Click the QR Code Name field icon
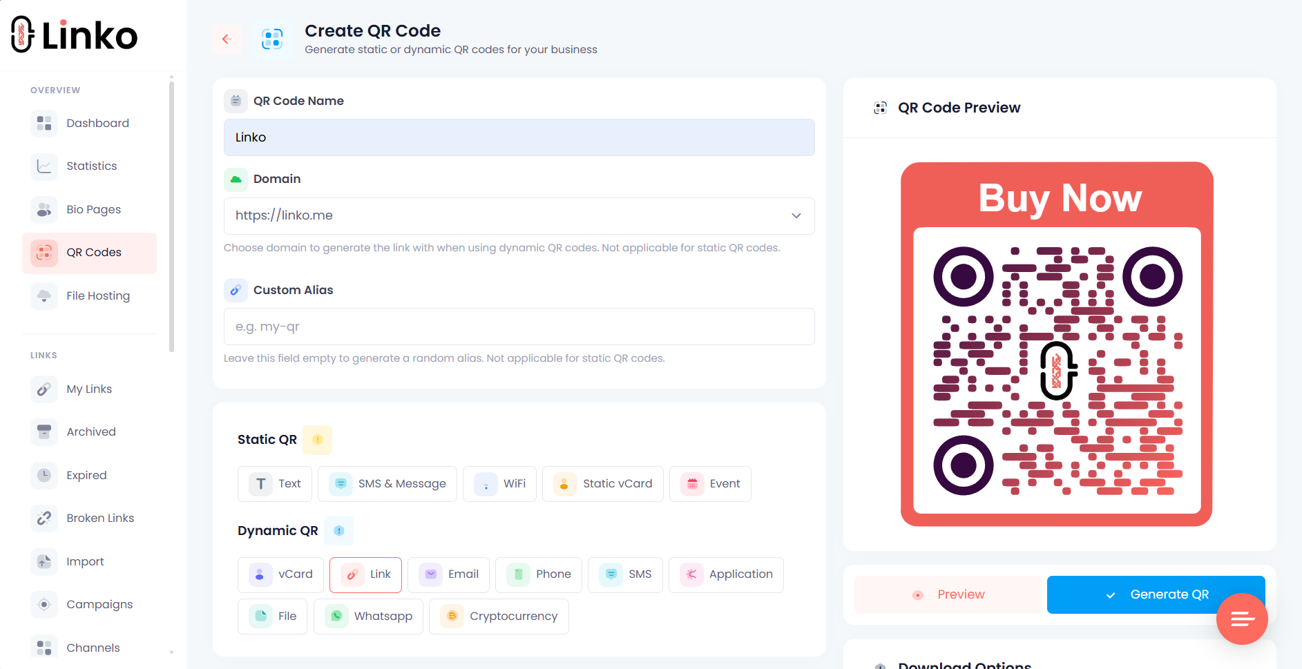The height and width of the screenshot is (669, 1302). [x=236, y=101]
